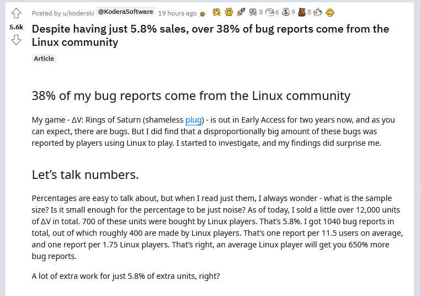This screenshot has width=421, height=296.
Task: Upvote the Linux bug reports post
Action: point(16,13)
